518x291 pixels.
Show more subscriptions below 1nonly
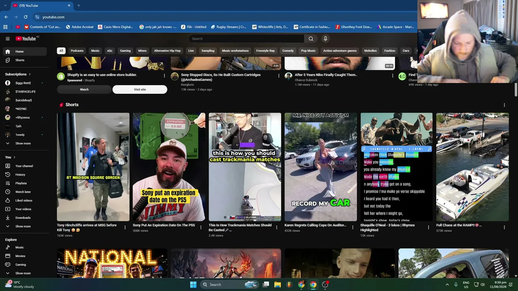point(25,143)
